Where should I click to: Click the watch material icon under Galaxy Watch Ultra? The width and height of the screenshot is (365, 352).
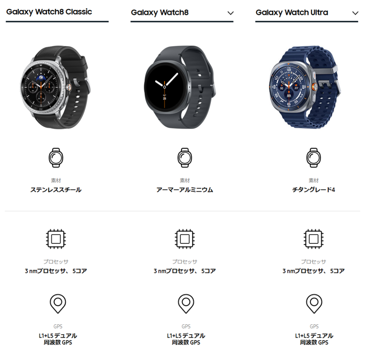point(313,158)
